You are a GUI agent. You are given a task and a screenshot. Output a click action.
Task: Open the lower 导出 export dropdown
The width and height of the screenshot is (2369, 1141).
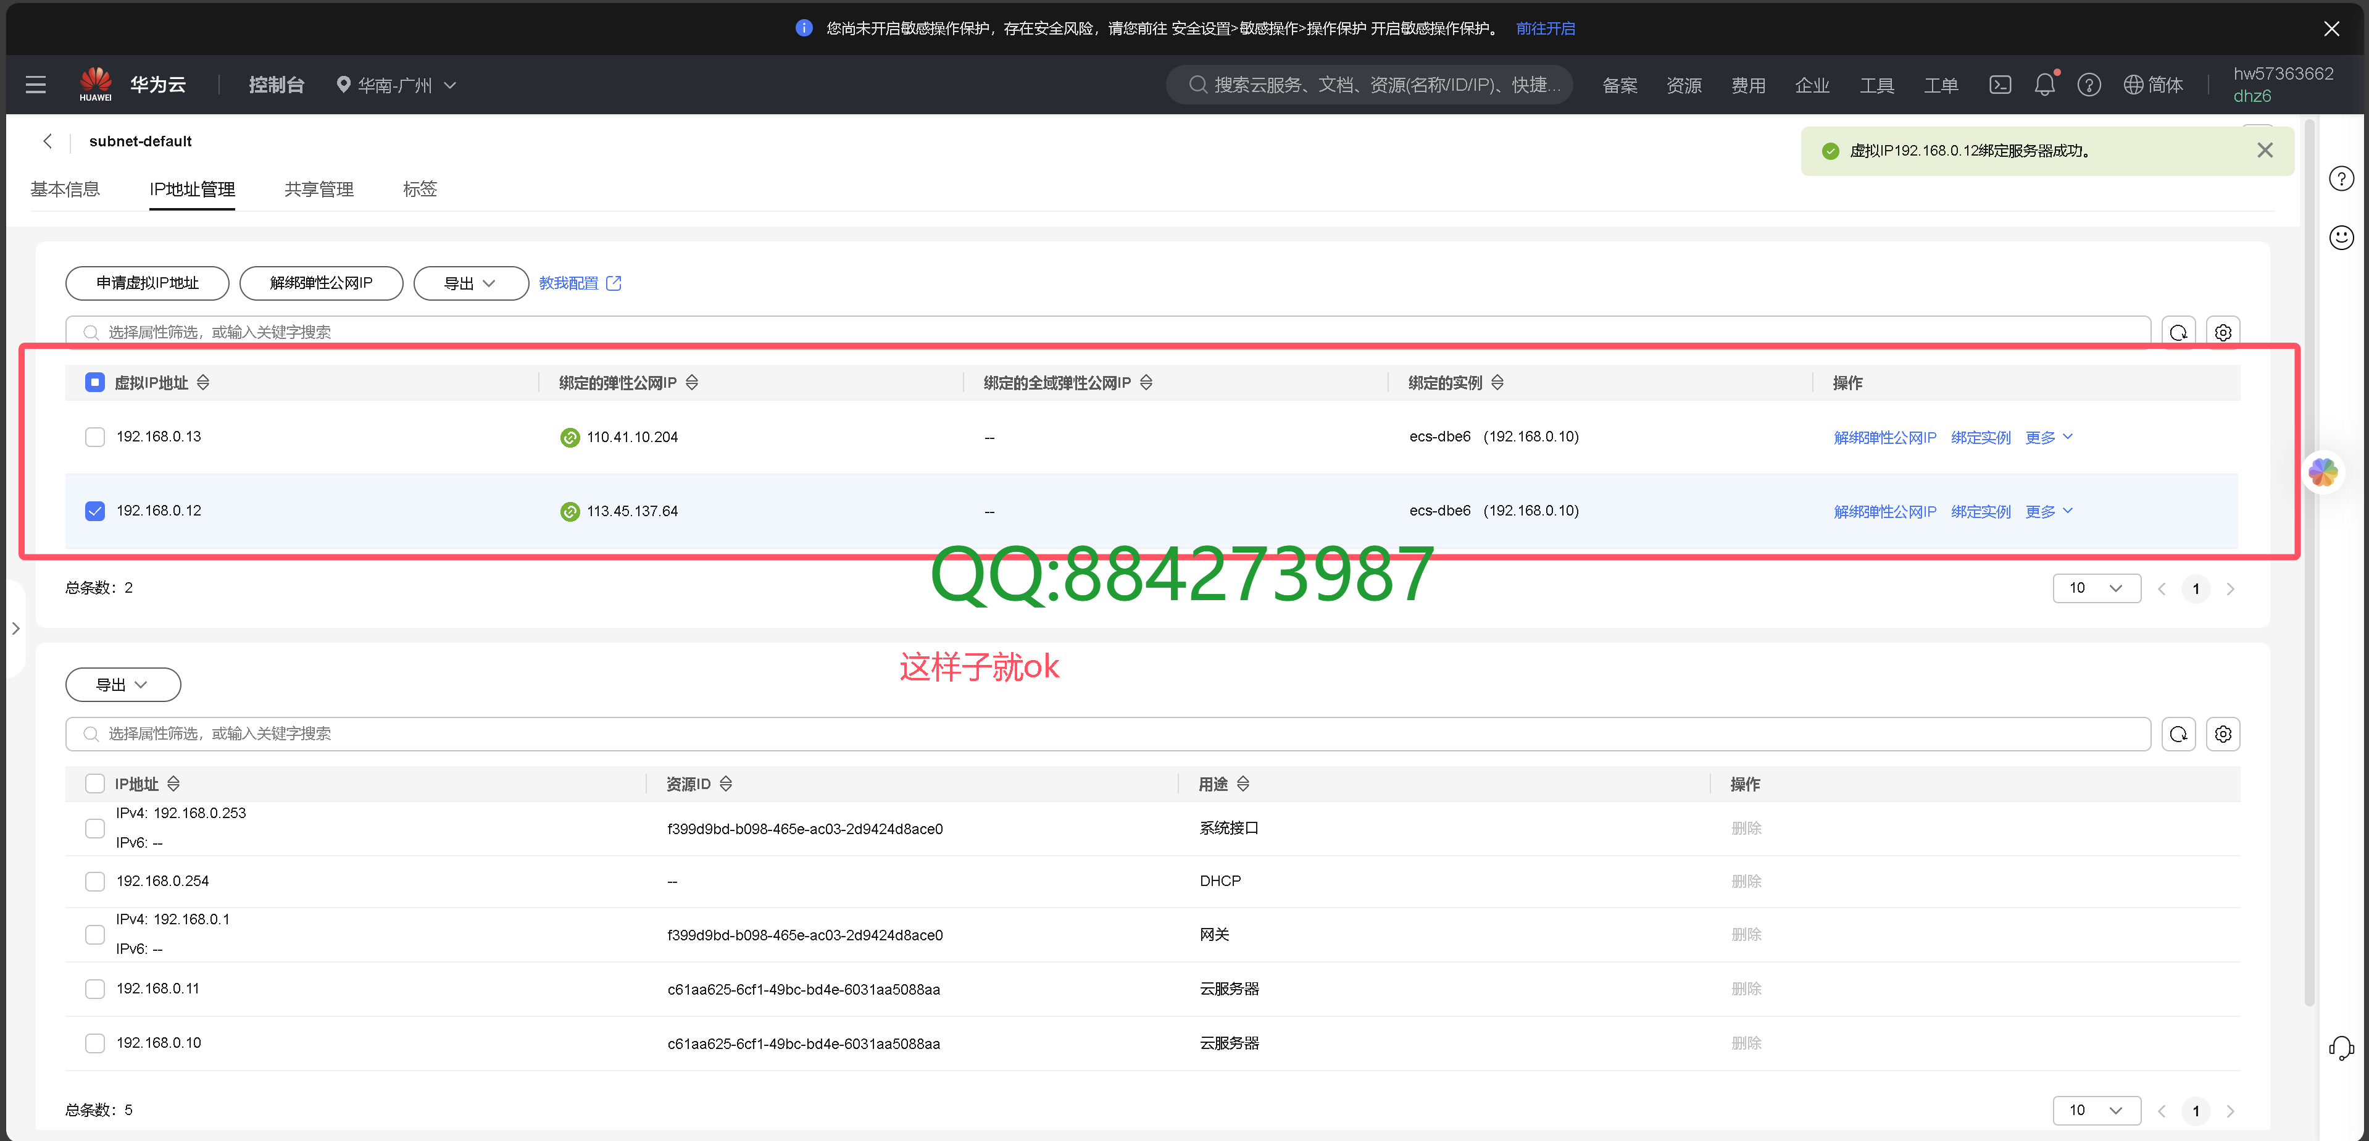[122, 683]
